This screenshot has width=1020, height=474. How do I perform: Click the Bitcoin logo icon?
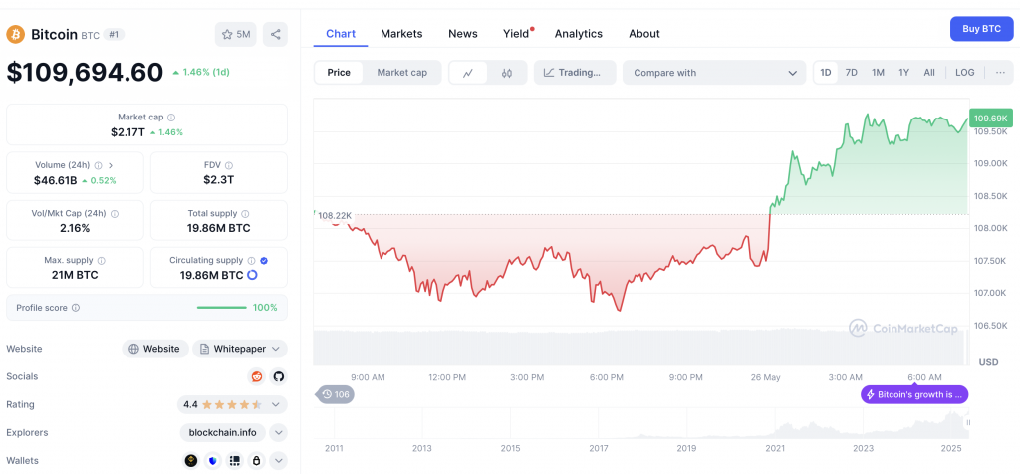(x=16, y=34)
